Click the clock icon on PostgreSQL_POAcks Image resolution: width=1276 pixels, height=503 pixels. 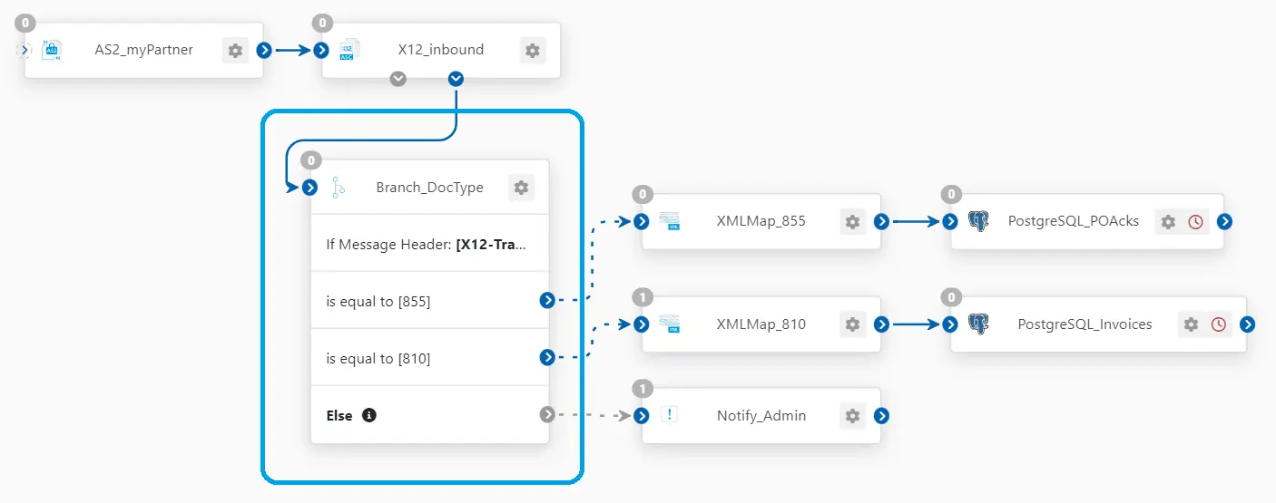tap(1195, 221)
